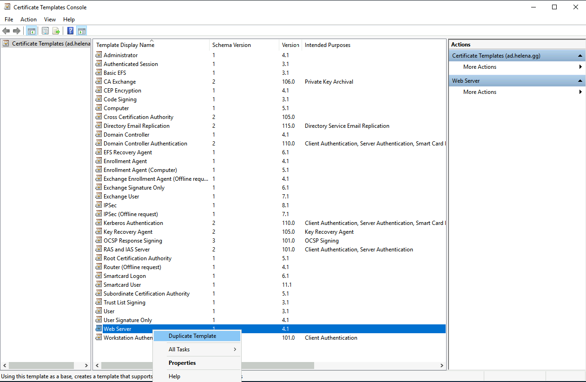Click the blue Help toolbar icon
Screen dimensions: 586x382
point(70,31)
